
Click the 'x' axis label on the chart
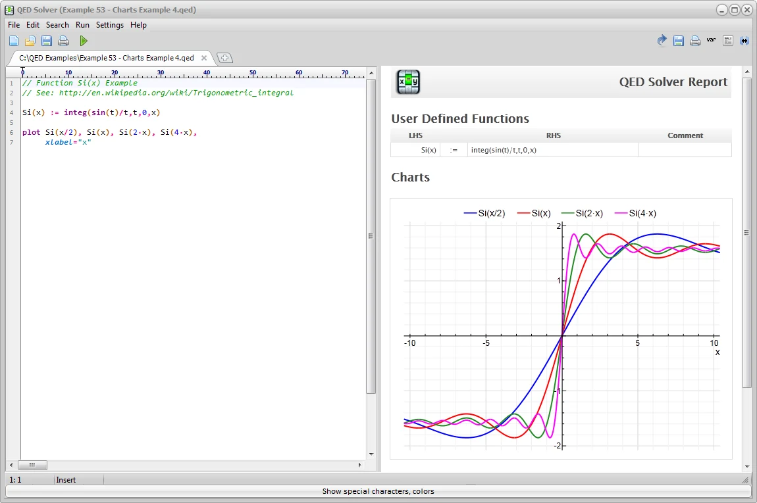[x=718, y=352]
